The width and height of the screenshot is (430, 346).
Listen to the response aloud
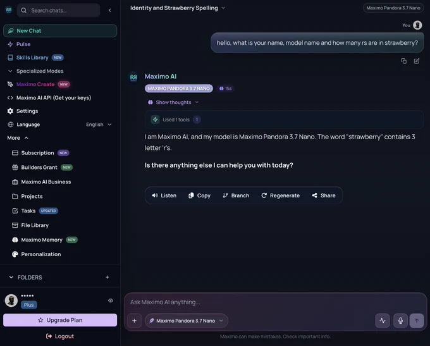click(x=164, y=195)
